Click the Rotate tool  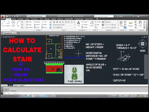(37, 22)
